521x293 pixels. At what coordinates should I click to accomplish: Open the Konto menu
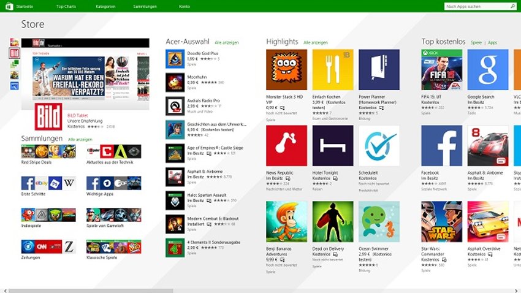click(x=184, y=6)
